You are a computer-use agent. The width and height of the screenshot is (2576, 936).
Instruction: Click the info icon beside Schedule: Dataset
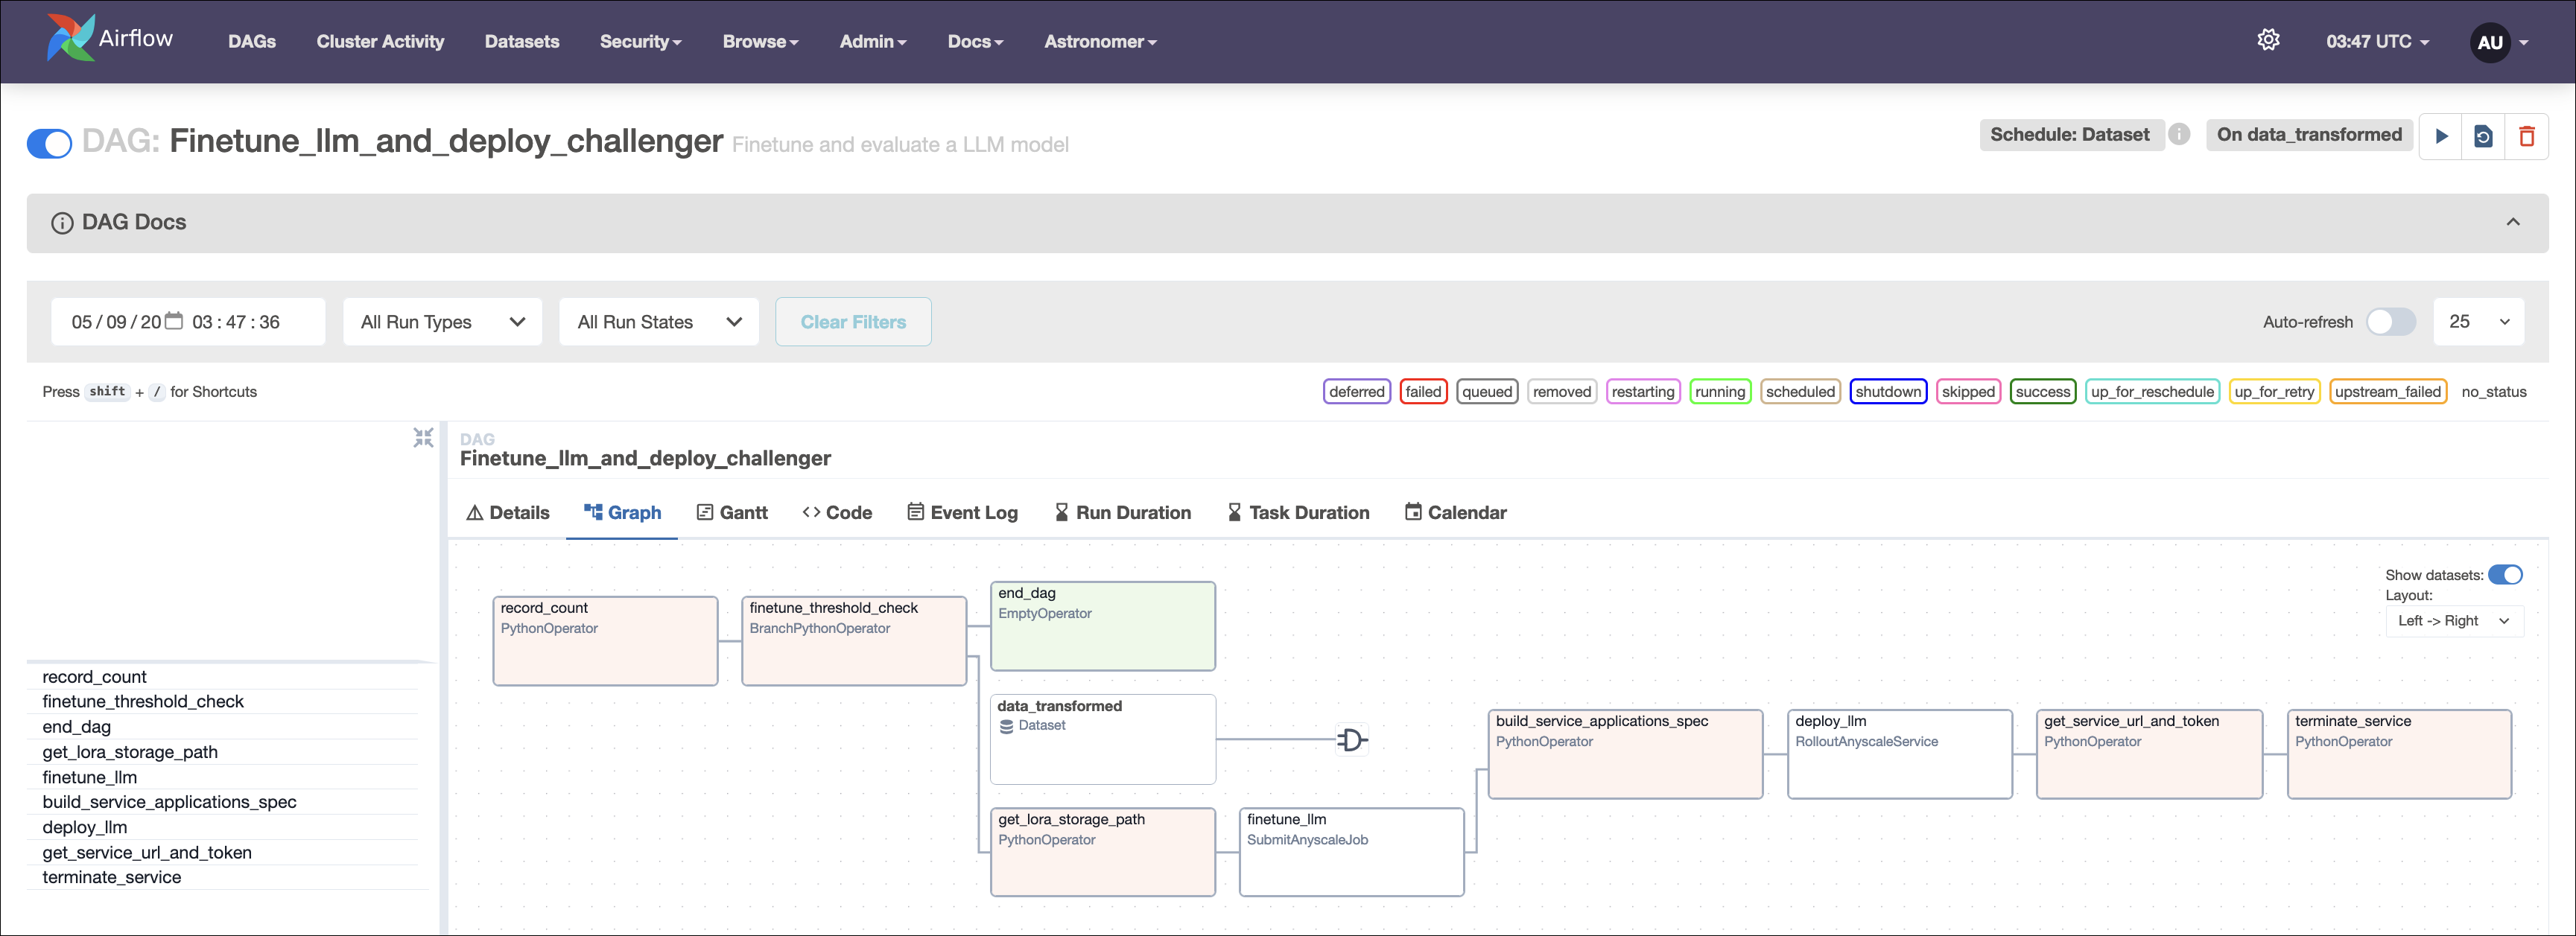coord(2180,134)
